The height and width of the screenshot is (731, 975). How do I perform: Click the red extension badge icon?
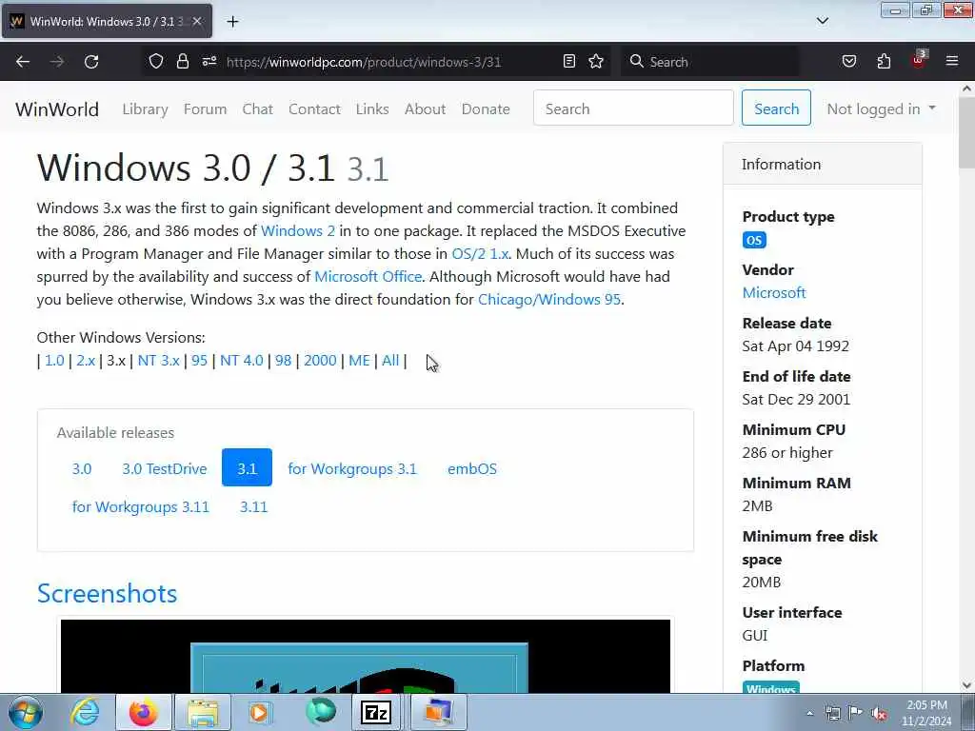tap(919, 60)
